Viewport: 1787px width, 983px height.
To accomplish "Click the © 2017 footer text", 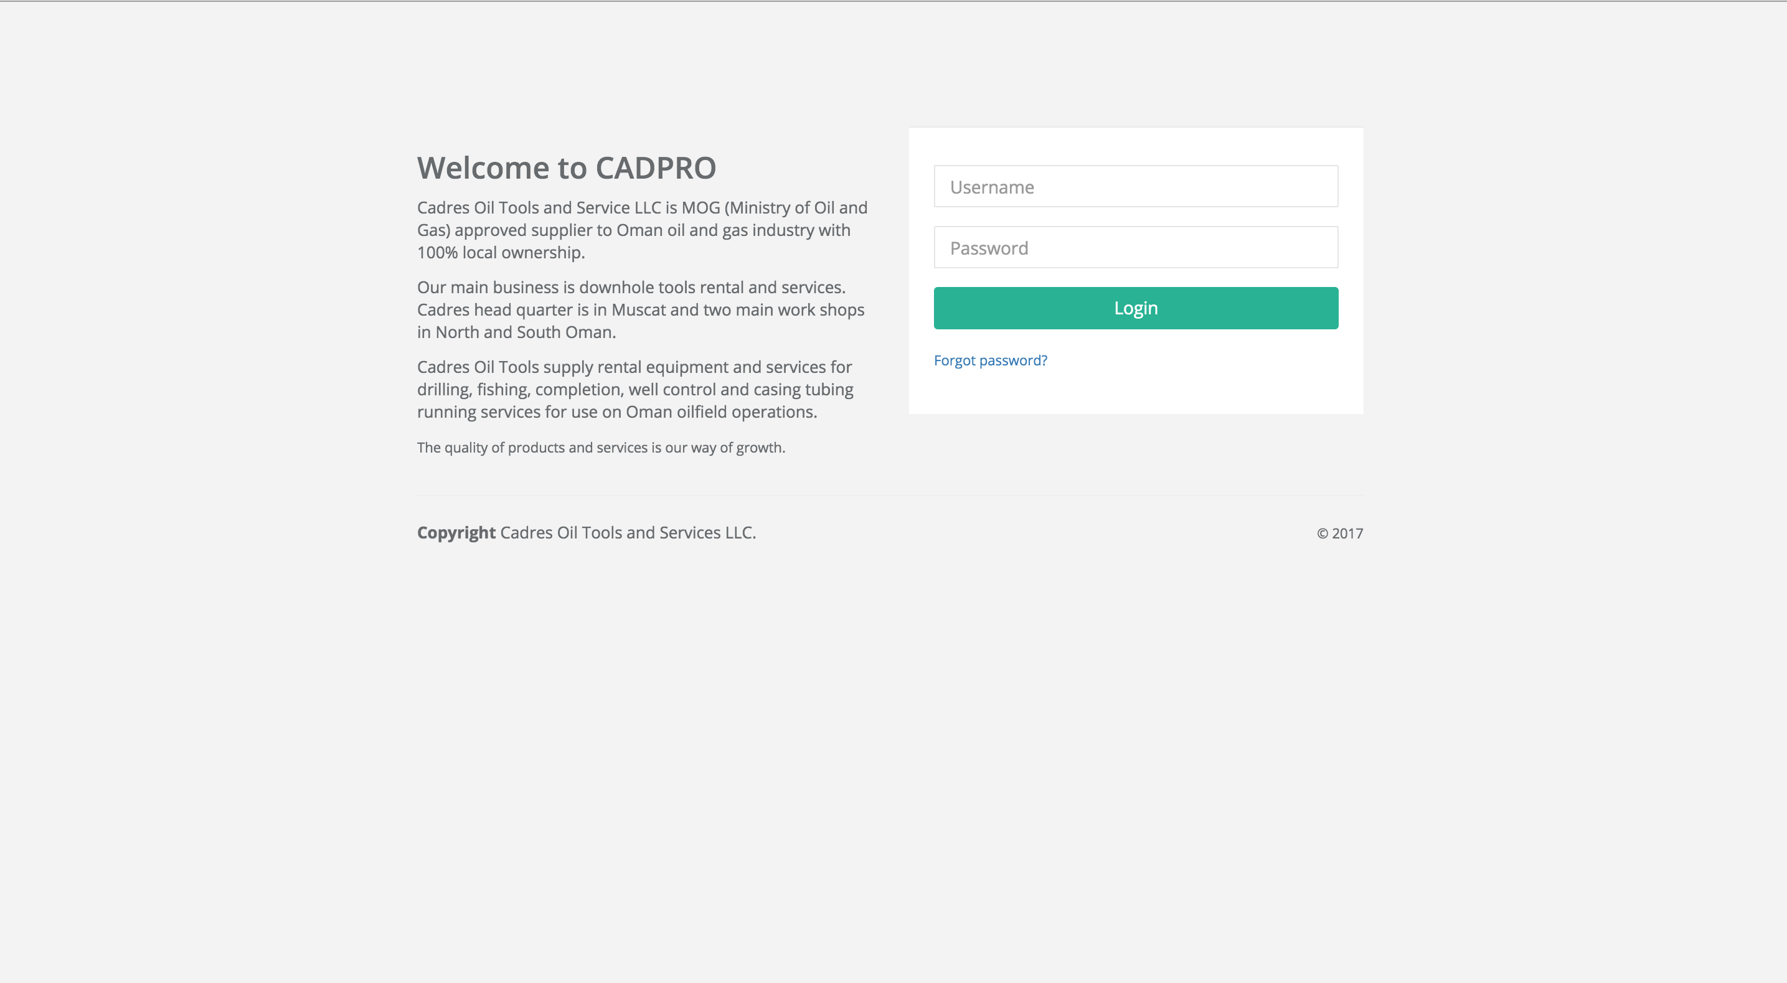I will pos(1339,534).
